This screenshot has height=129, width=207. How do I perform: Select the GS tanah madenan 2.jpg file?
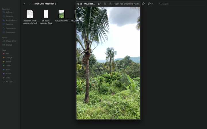[x=46, y=14]
